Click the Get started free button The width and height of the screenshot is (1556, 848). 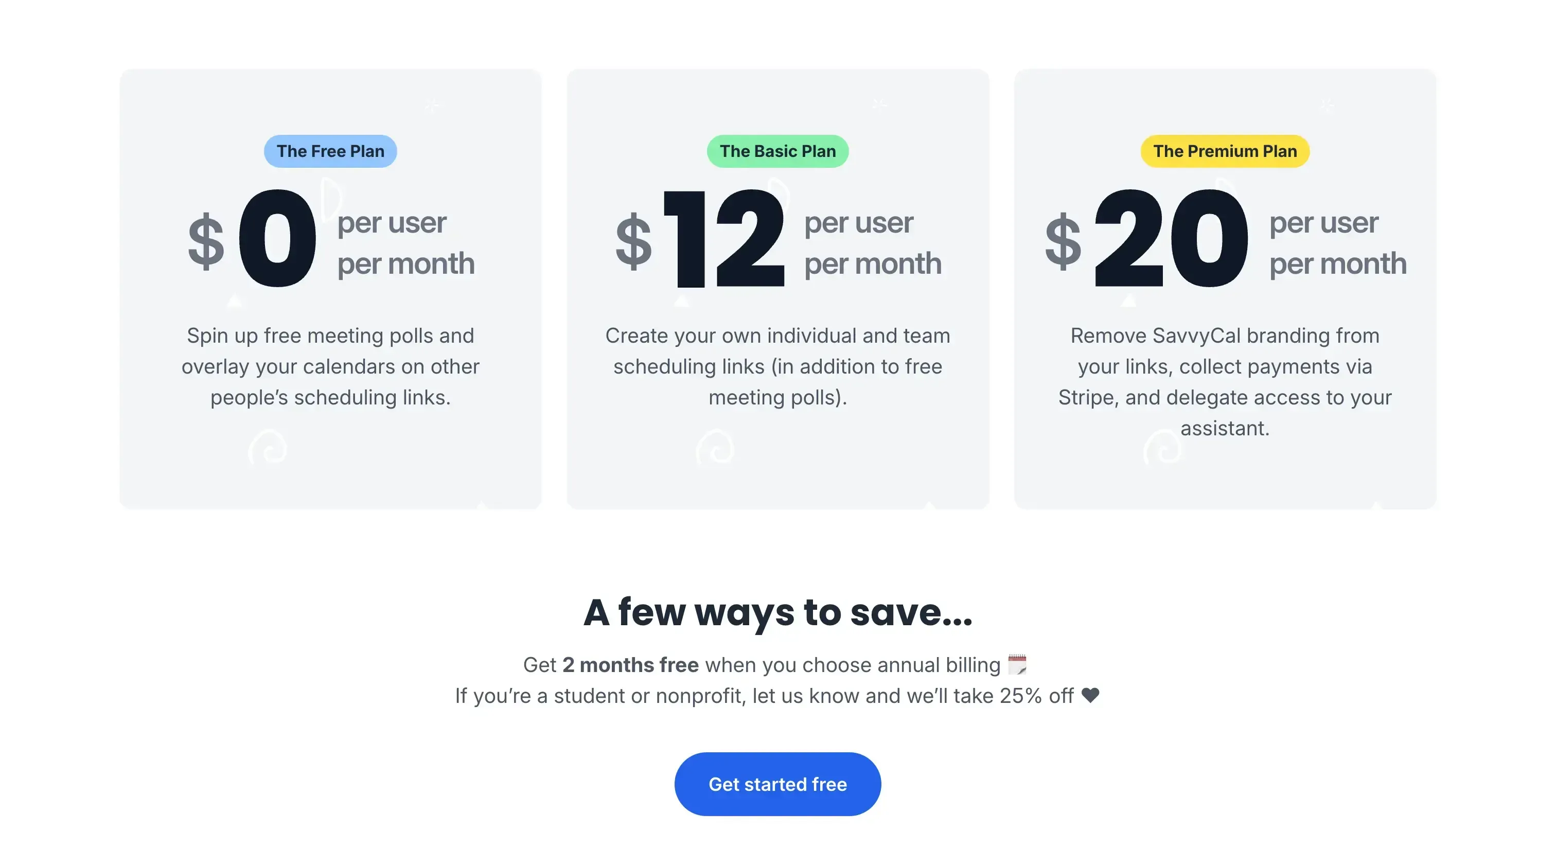pyautogui.click(x=777, y=783)
